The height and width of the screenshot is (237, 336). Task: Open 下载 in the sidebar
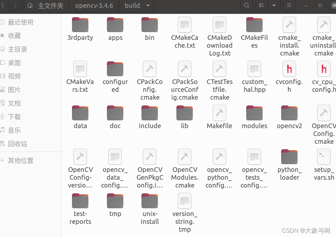(31, 117)
